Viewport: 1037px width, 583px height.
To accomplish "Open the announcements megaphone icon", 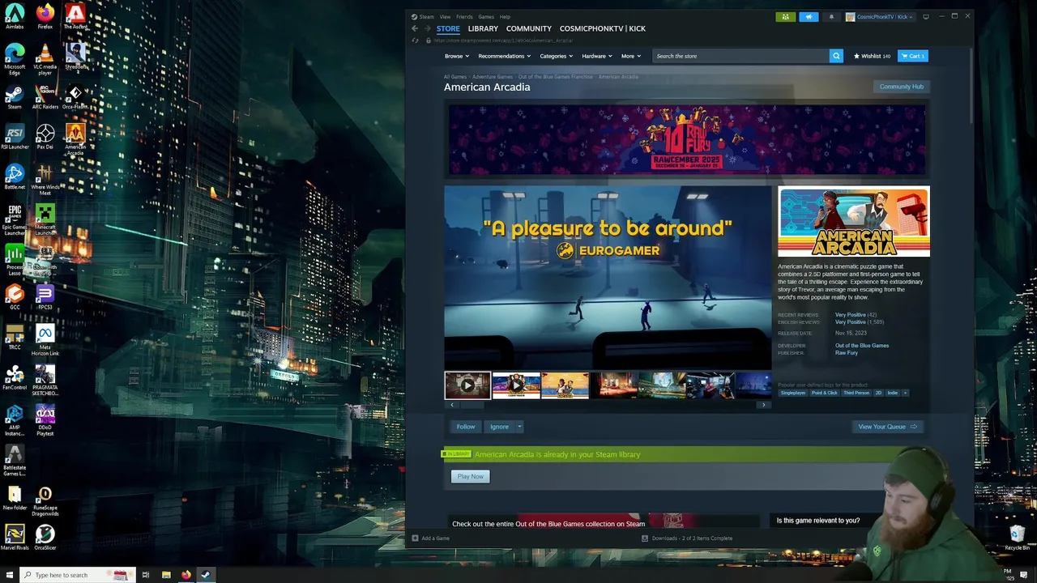I will 809,16.
